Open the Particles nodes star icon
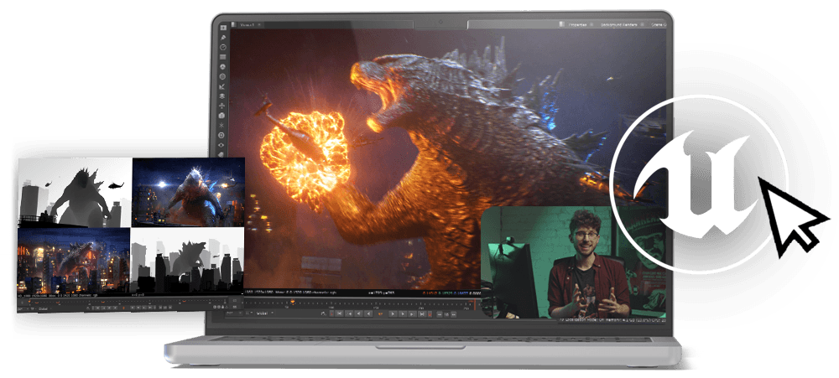The width and height of the screenshot is (839, 378). 222,125
